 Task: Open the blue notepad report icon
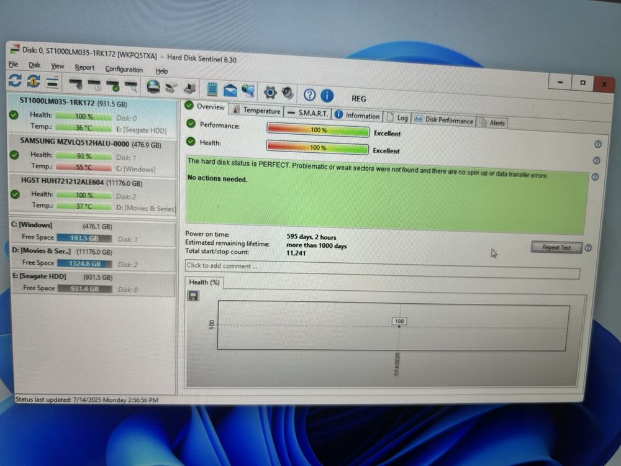(212, 89)
